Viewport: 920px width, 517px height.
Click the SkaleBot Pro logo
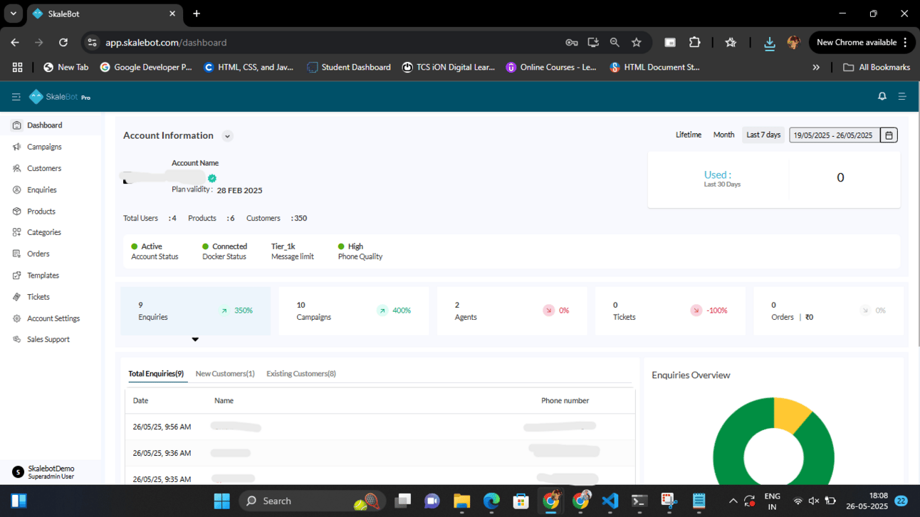(60, 97)
